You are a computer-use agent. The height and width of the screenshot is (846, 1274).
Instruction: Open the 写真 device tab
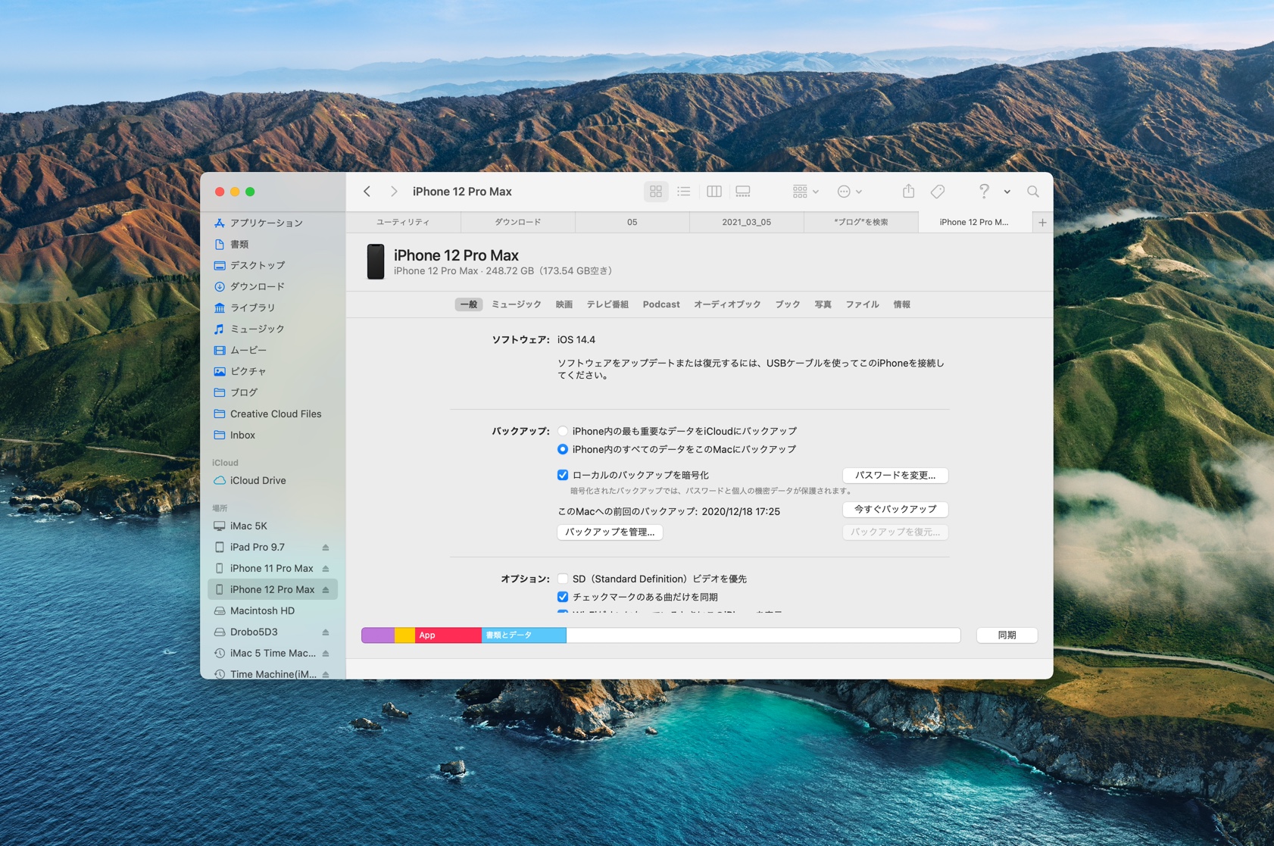click(823, 304)
